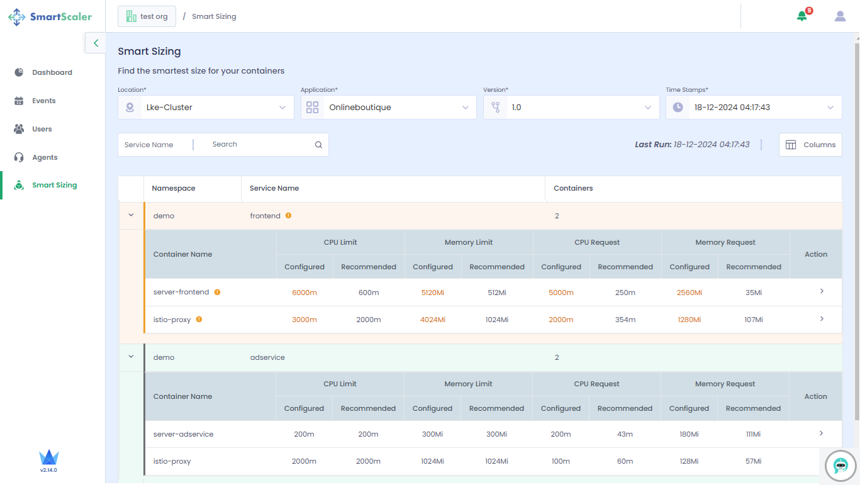The height and width of the screenshot is (492, 865).
Task: Click the adservice service name
Action: [x=267, y=357]
